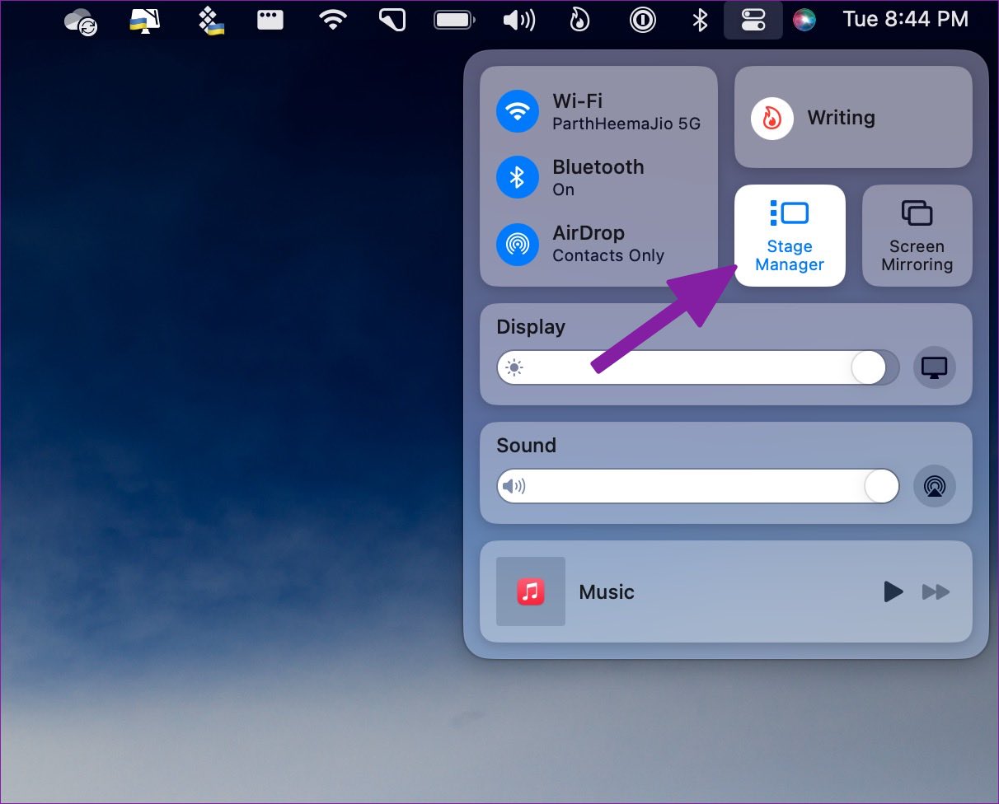Image resolution: width=999 pixels, height=804 pixels.
Task: Open date and time Tue 8:44 PM
Action: coord(905,20)
